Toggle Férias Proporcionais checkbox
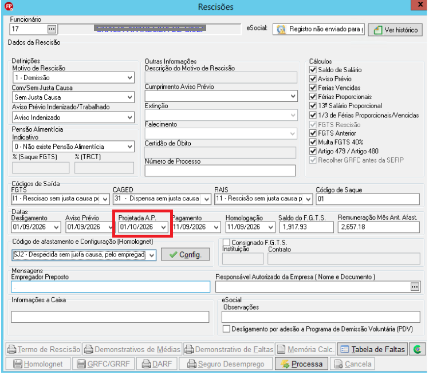Screen dimensions: 429x375 click(x=313, y=97)
